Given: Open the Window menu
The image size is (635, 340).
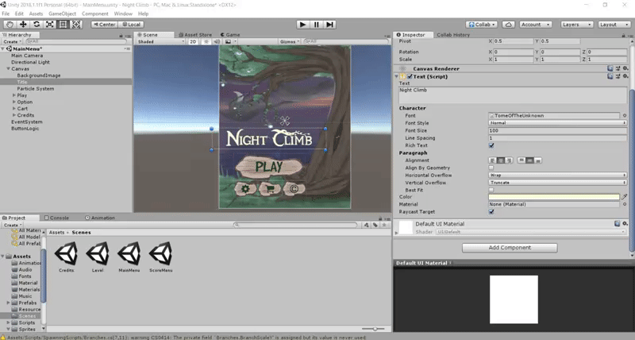Looking at the screenshot, I should click(x=123, y=14).
